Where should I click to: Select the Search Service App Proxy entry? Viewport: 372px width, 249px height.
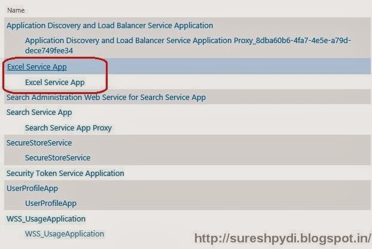coord(68,128)
